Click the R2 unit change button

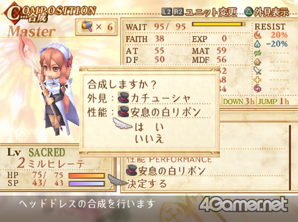pos(178,12)
